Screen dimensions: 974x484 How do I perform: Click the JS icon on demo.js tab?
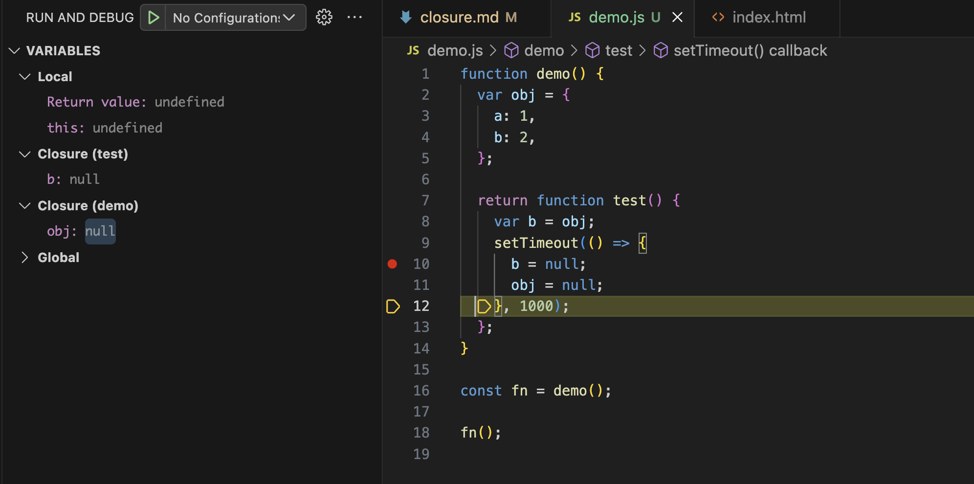coord(575,18)
